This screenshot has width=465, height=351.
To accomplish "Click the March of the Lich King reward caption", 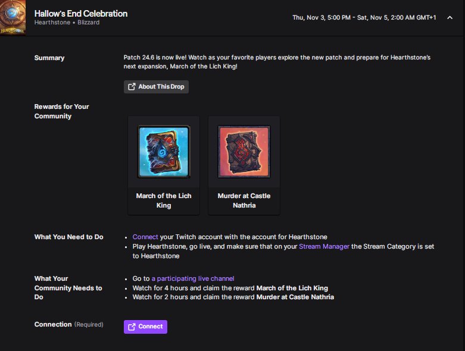I will pyautogui.click(x=164, y=200).
